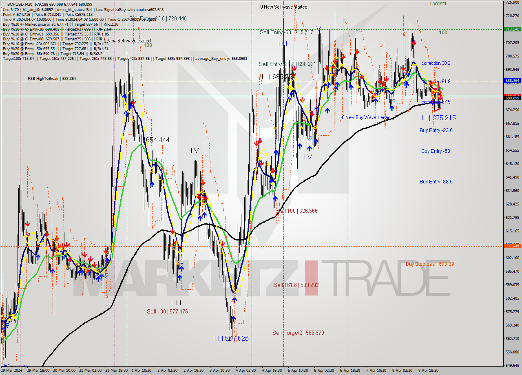This screenshot has width=522, height=375.
Task: Select the Buy Entry -23.6 label
Action: tap(436, 130)
